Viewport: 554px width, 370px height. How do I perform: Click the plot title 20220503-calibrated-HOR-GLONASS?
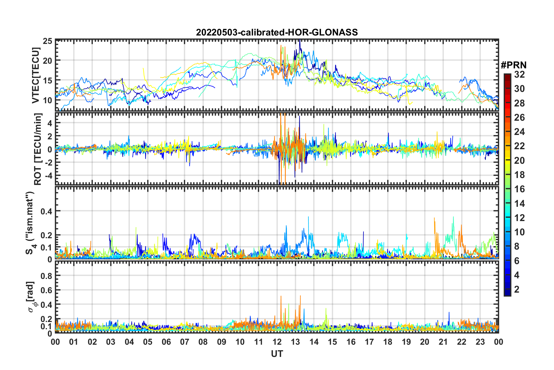[277, 32]
